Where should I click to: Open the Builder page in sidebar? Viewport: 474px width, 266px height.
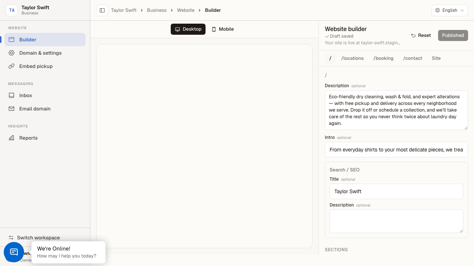[x=45, y=40]
